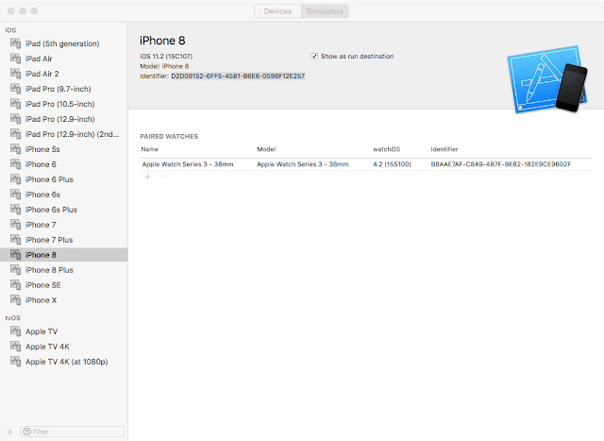The height and width of the screenshot is (441, 604).
Task: Click the Filter input field
Action: (73, 432)
